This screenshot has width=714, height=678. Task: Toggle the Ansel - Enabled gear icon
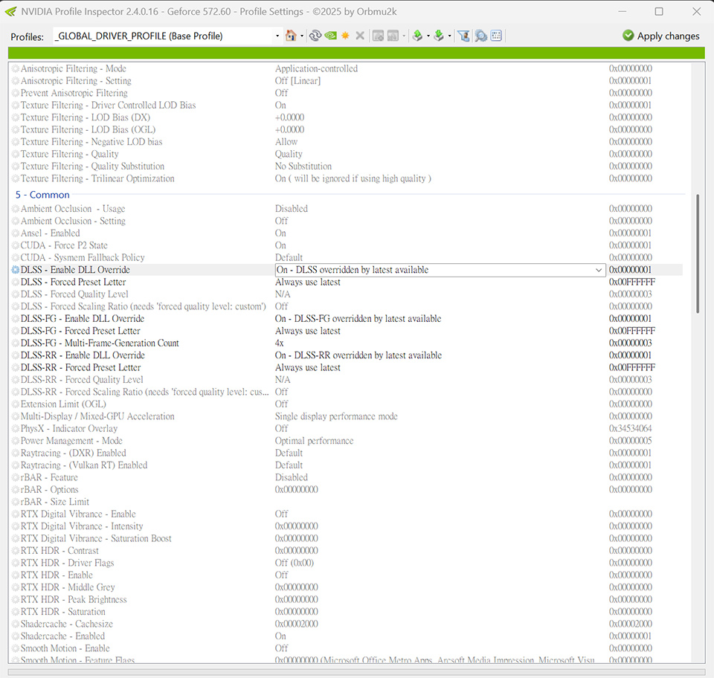tap(14, 233)
